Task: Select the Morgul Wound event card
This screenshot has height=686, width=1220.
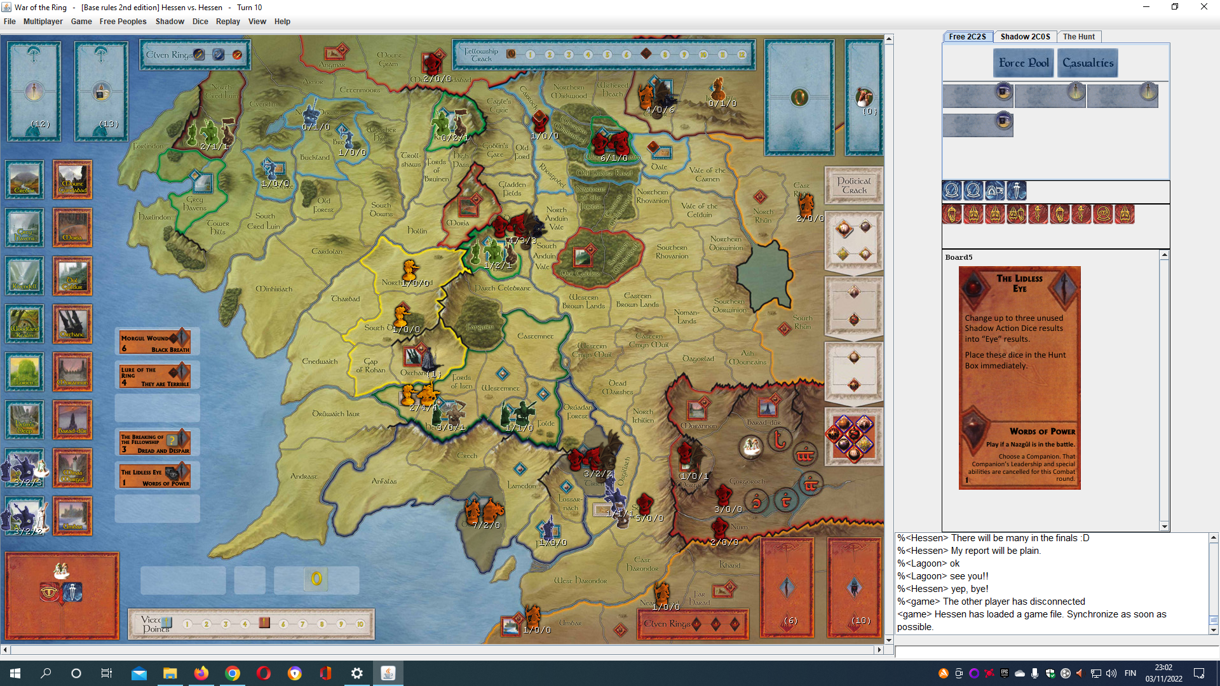Action: click(x=156, y=343)
